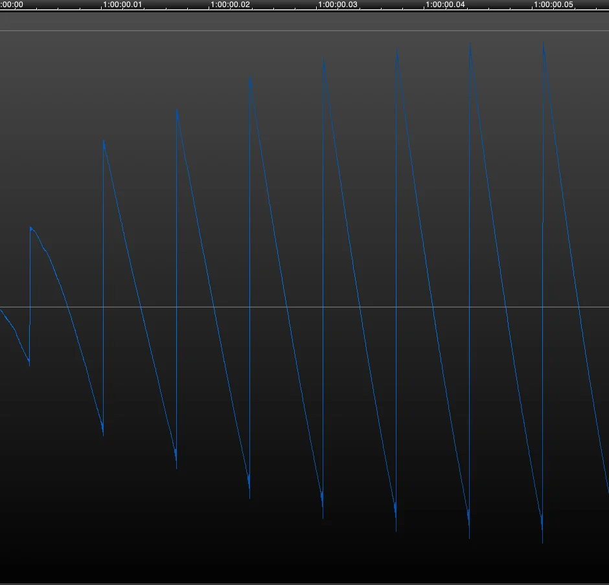Click the 1:00:00.03 timeline ruler mark
Image resolution: width=609 pixels, height=585 pixels.
pos(338,5)
